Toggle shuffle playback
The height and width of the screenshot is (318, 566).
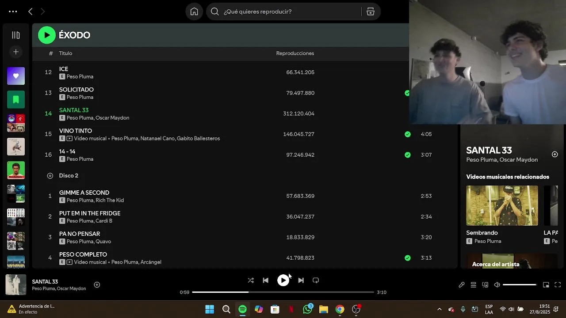point(251,280)
